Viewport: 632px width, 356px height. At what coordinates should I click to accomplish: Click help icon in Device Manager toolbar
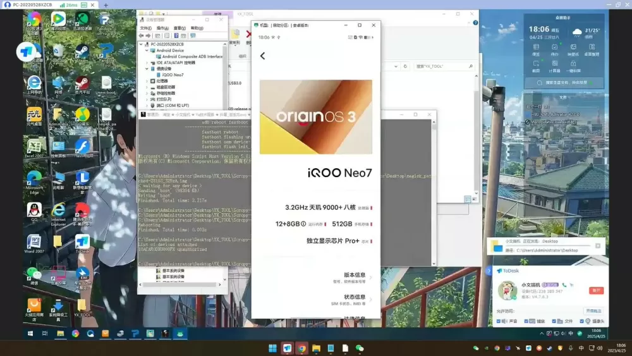(x=176, y=36)
